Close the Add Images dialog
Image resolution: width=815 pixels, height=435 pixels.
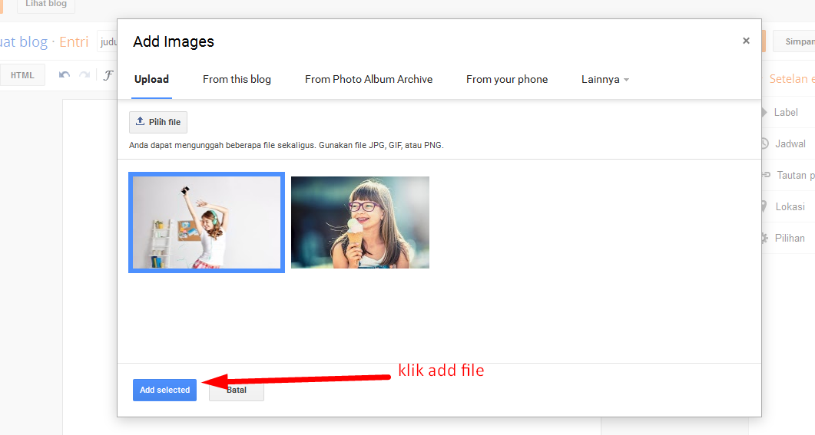point(746,41)
